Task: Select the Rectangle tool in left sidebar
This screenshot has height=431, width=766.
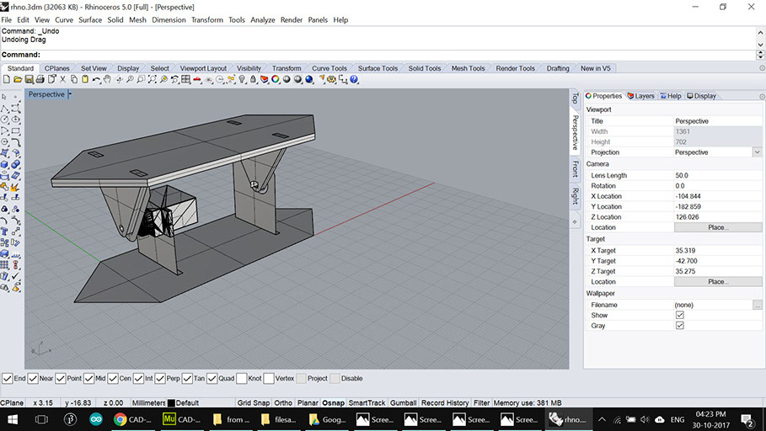Action: 16,130
